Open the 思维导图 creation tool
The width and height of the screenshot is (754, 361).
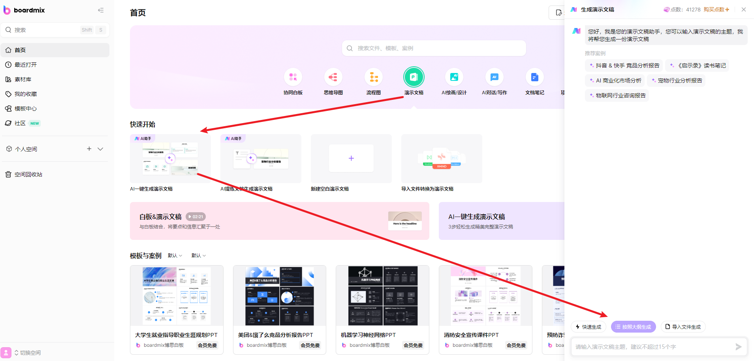(x=333, y=77)
